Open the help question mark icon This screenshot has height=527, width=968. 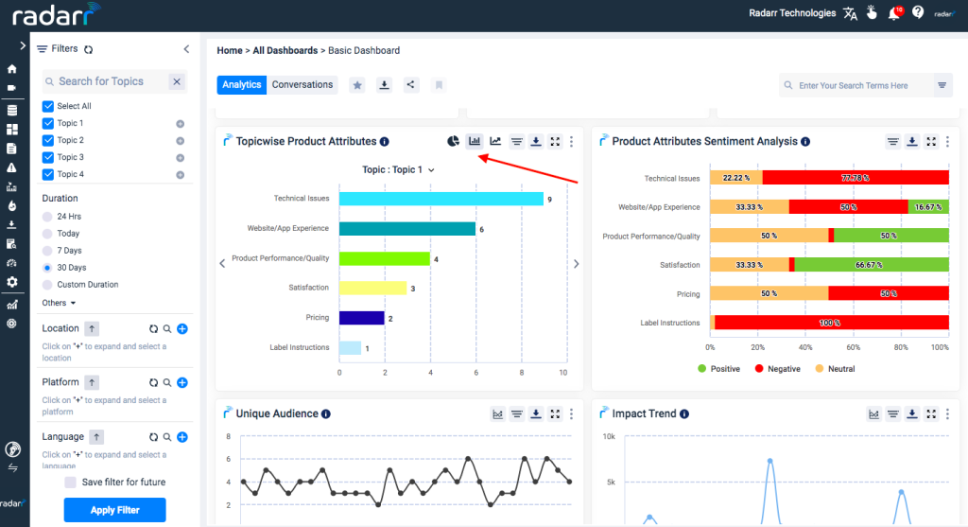point(918,12)
